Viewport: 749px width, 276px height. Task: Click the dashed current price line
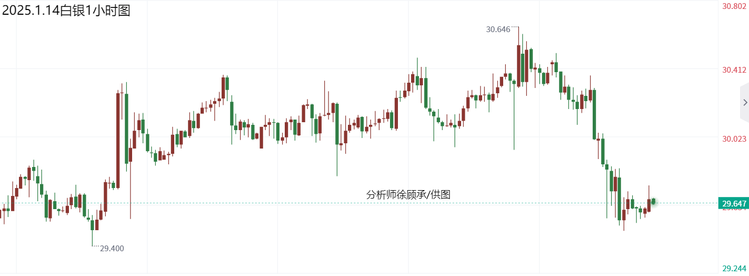[316, 203]
